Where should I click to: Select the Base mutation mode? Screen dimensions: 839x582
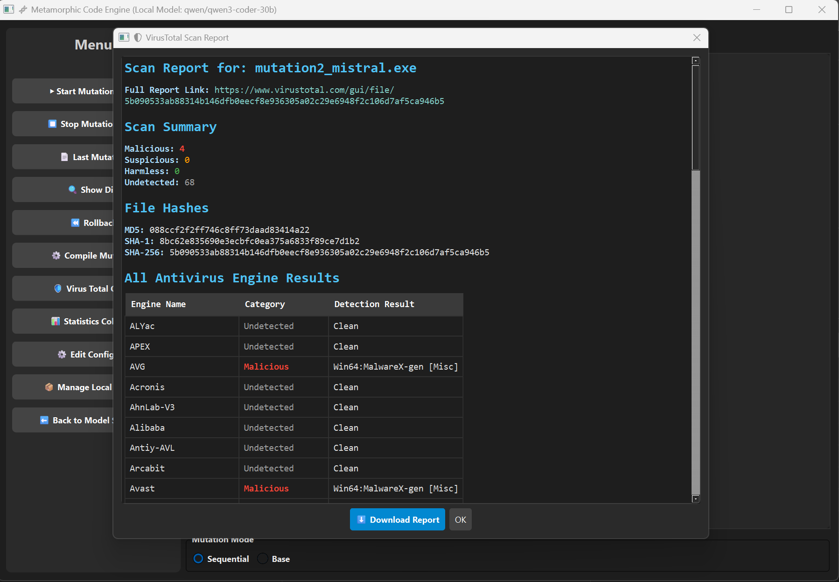click(x=274, y=559)
